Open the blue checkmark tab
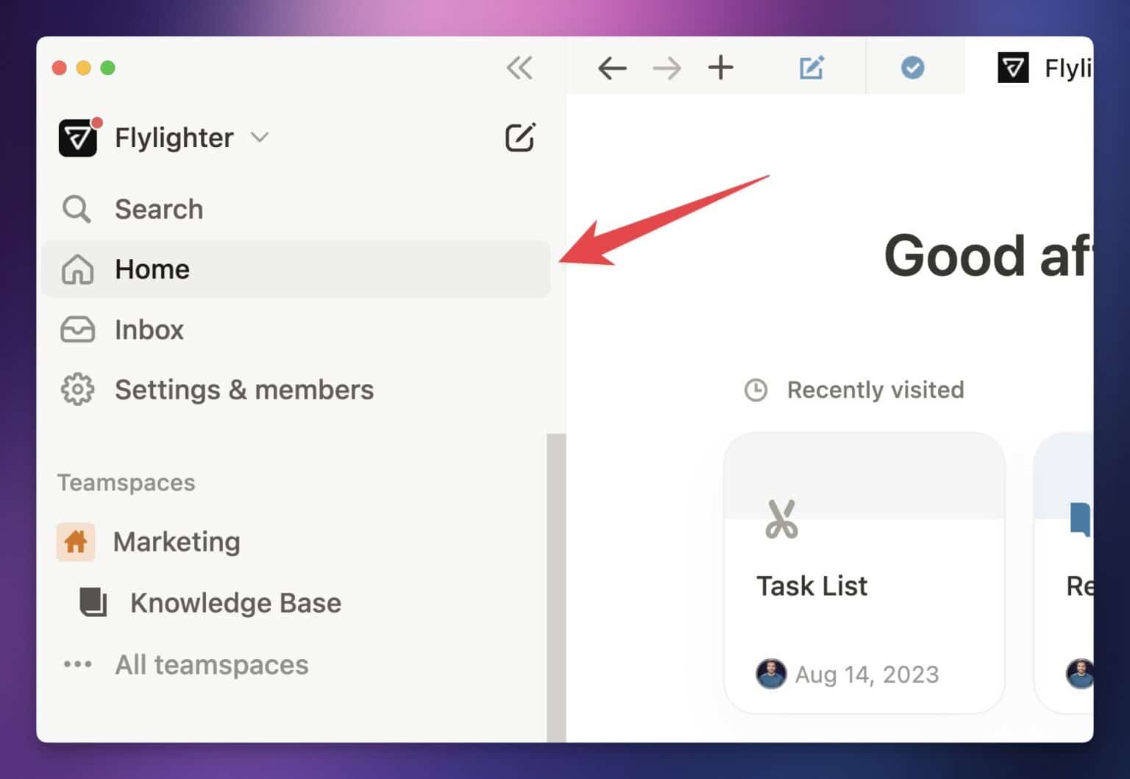 pyautogui.click(x=912, y=68)
